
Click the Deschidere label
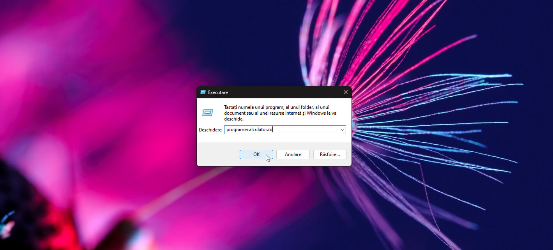210,130
